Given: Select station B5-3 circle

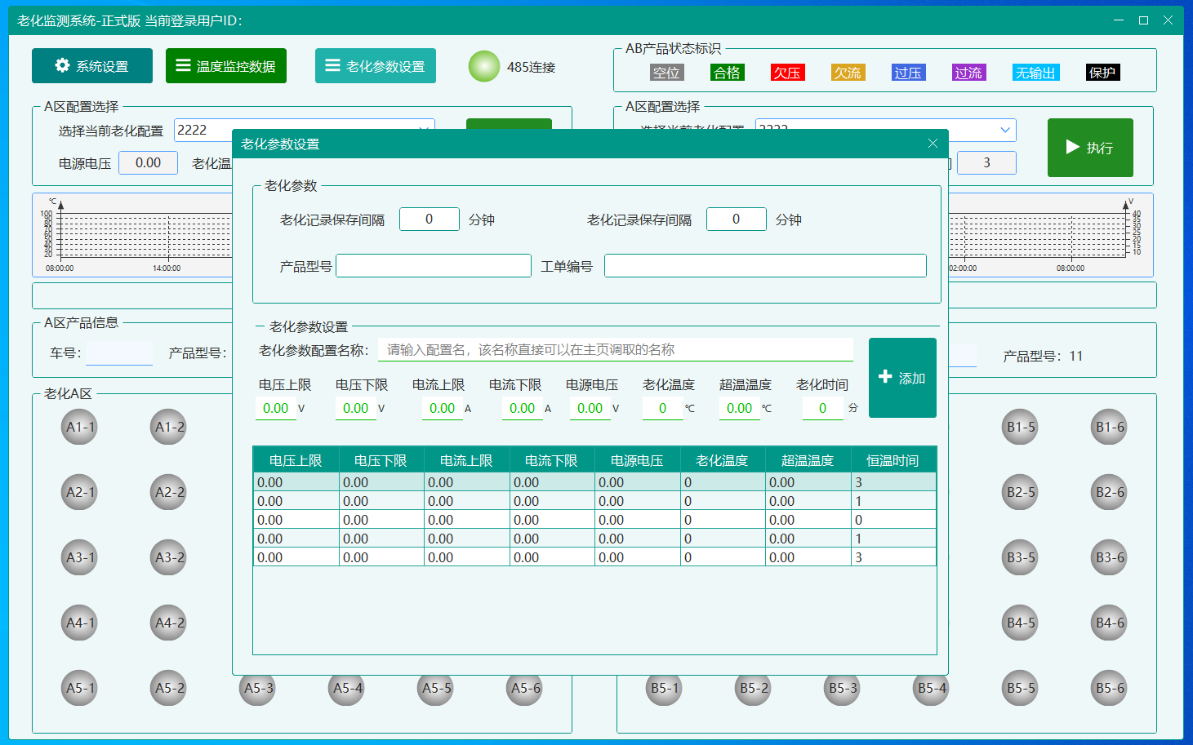Looking at the screenshot, I should [843, 690].
